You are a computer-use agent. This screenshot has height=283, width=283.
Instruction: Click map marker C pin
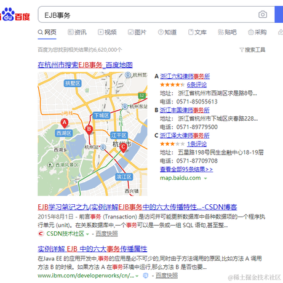tap(123, 148)
